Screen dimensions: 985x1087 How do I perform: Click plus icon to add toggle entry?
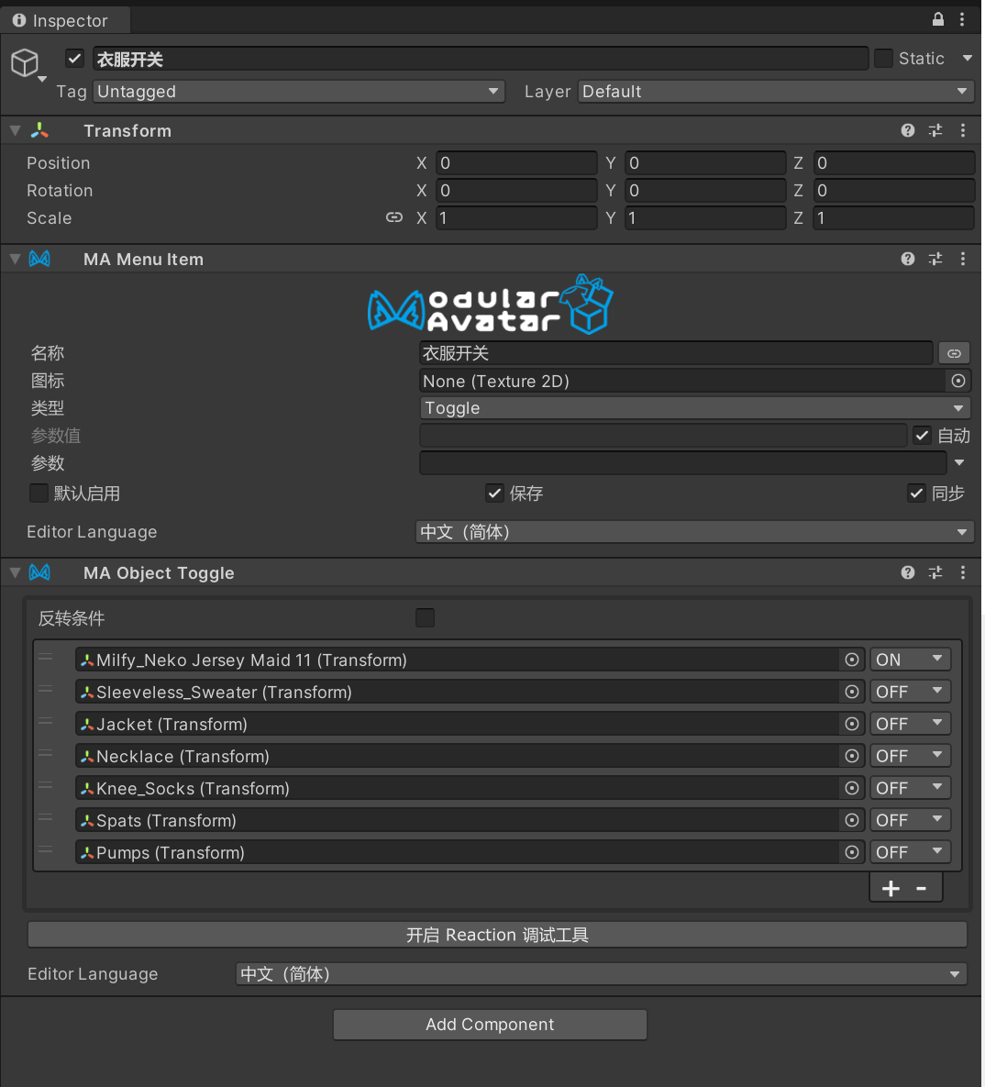coord(891,888)
